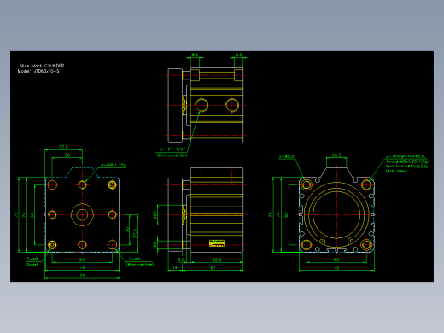
Task: Select the centre rod bore circle on the front plate
Action: click(x=82, y=215)
